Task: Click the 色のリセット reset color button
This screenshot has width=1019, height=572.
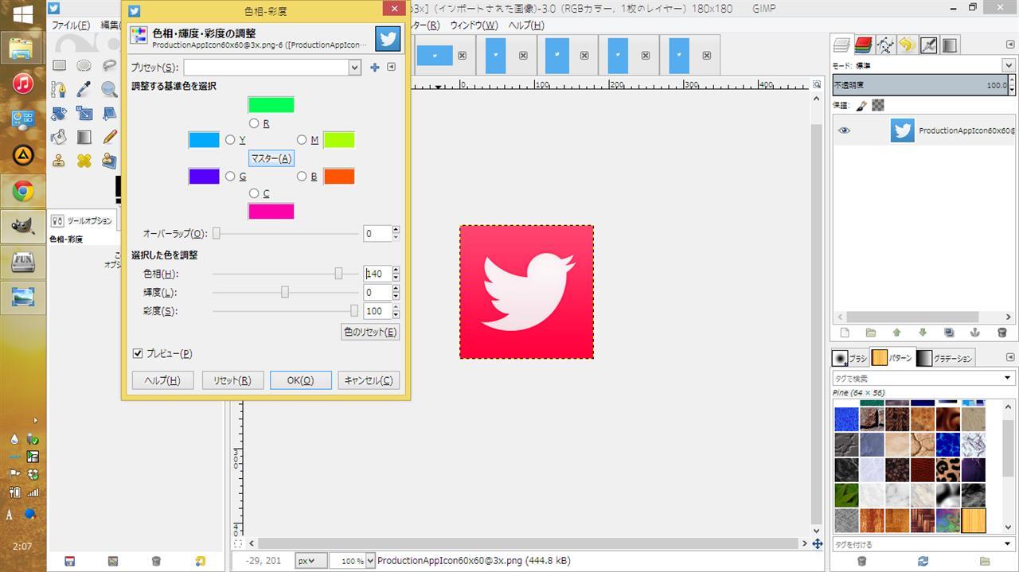Action: [370, 332]
